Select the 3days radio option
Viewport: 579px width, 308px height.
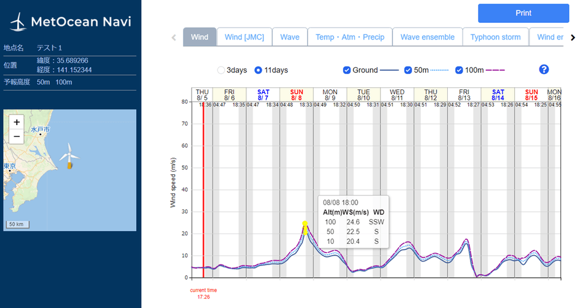pos(221,70)
